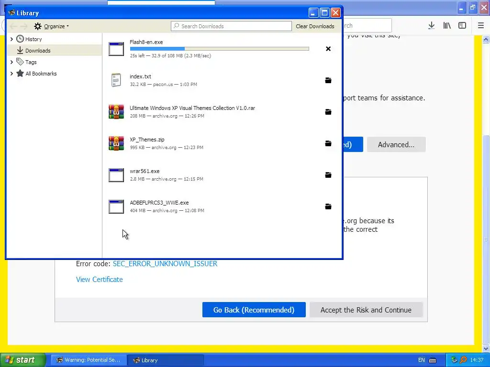Click the Flash8-en.exe file icon
Screen dimensions: 490x367
[116, 49]
